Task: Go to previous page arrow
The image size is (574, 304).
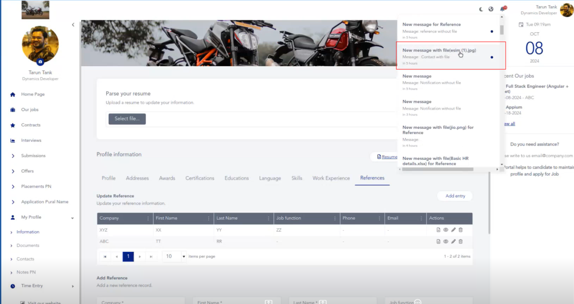Action: [117, 256]
